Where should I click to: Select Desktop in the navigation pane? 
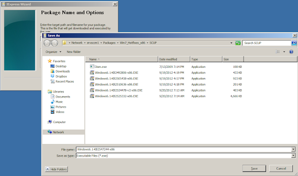(61, 66)
